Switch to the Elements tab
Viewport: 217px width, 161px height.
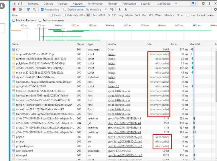point(33,4)
